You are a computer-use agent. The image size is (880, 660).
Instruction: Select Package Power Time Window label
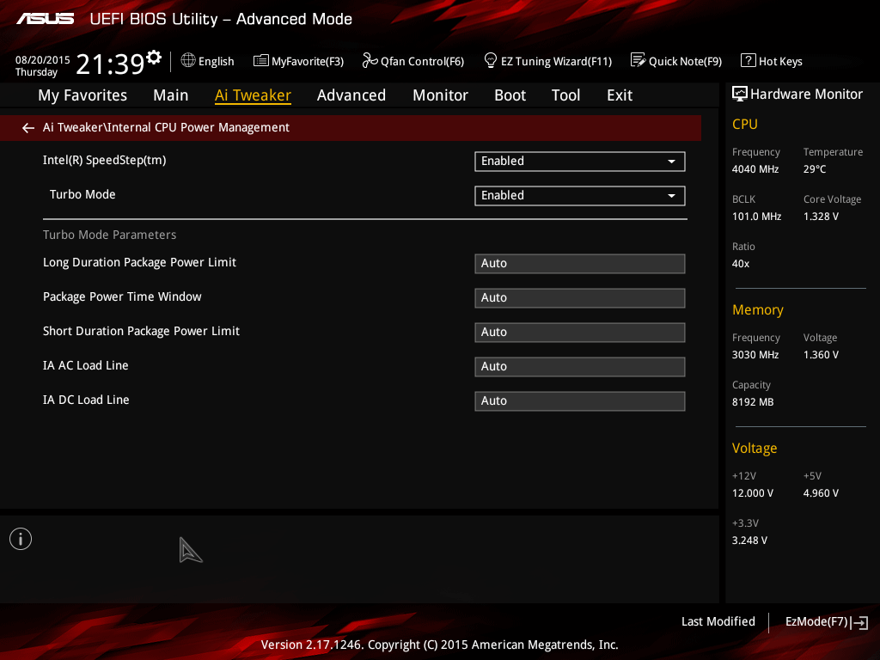(122, 296)
